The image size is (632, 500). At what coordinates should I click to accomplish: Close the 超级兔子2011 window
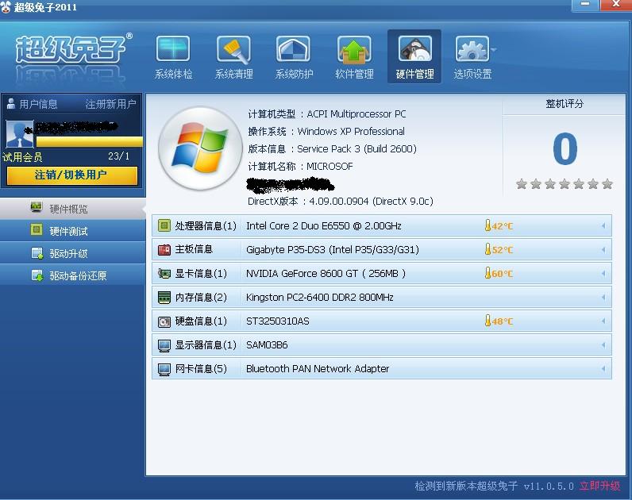[616, 5]
